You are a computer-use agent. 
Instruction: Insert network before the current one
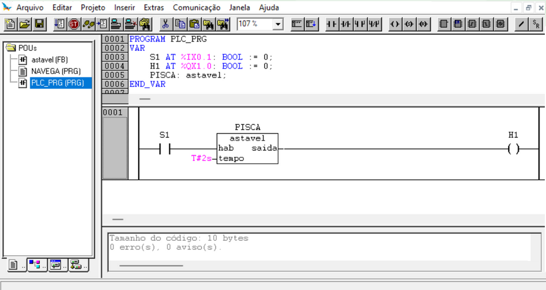[297, 24]
